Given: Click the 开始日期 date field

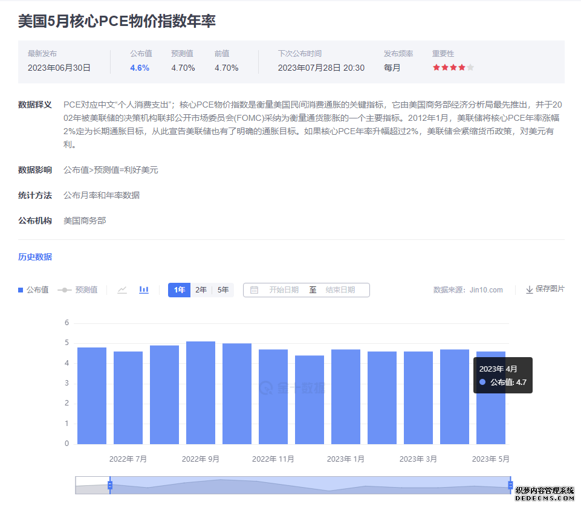Looking at the screenshot, I should click(x=284, y=290).
